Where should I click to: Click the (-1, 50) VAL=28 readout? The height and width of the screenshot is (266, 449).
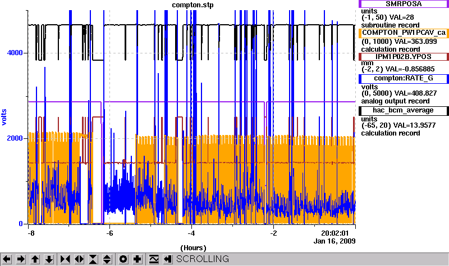point(387,17)
